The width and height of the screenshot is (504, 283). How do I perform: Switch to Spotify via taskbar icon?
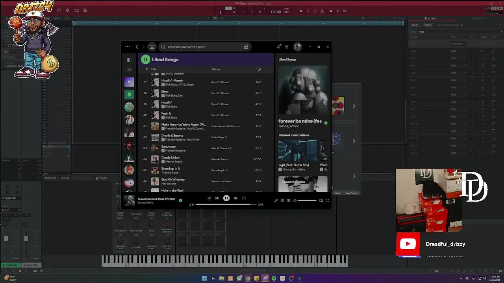click(274, 278)
